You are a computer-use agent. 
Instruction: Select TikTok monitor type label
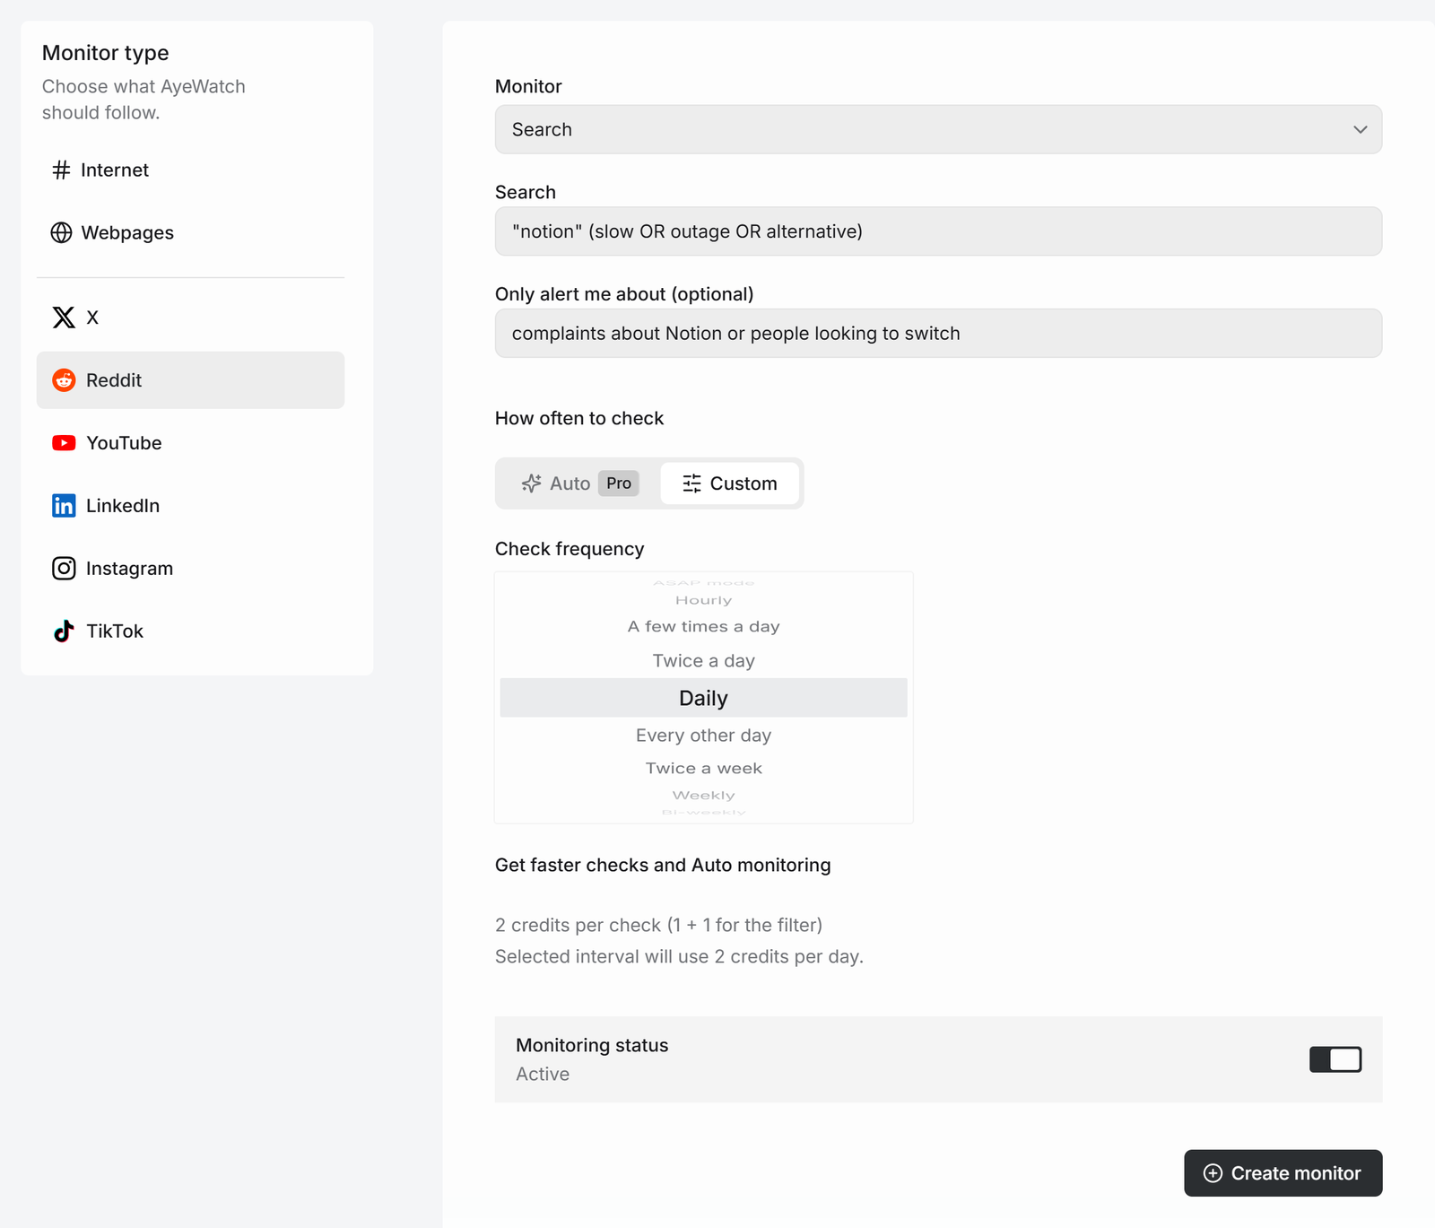pos(115,631)
